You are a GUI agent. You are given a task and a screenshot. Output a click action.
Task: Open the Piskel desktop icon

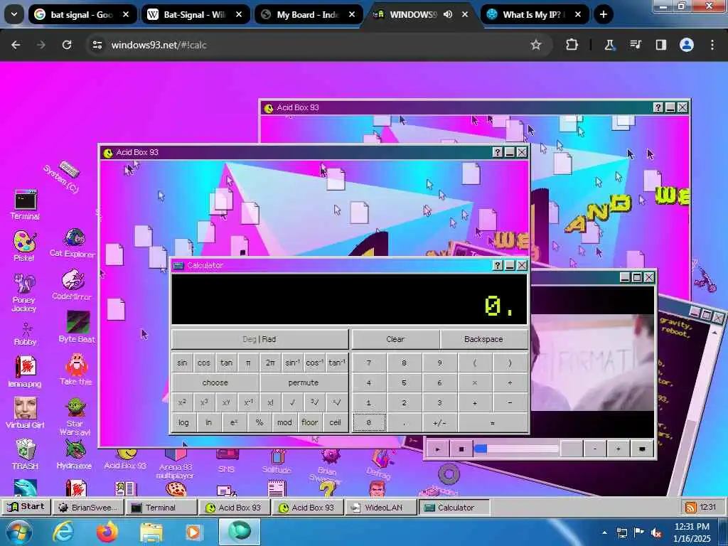pos(24,246)
